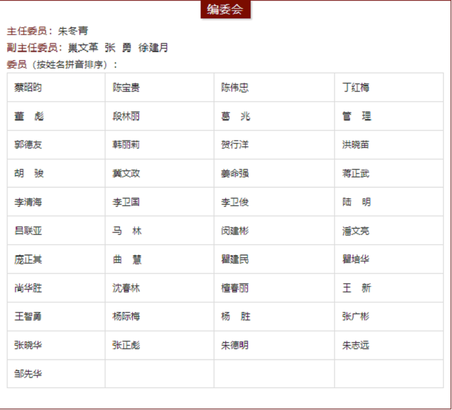Image resolution: width=452 pixels, height=410 pixels.
Task: Click the cell 马 林
Action: coord(160,231)
